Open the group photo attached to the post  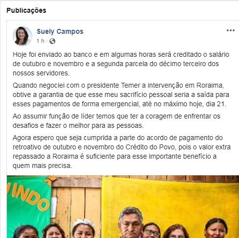[123, 207]
